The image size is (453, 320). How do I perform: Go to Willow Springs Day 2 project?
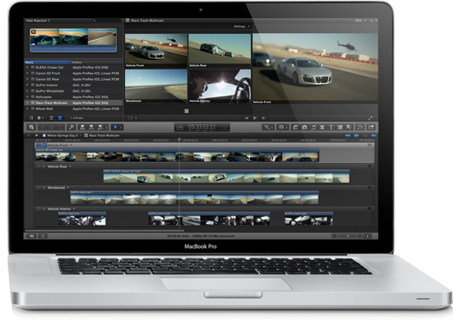[x=61, y=135]
